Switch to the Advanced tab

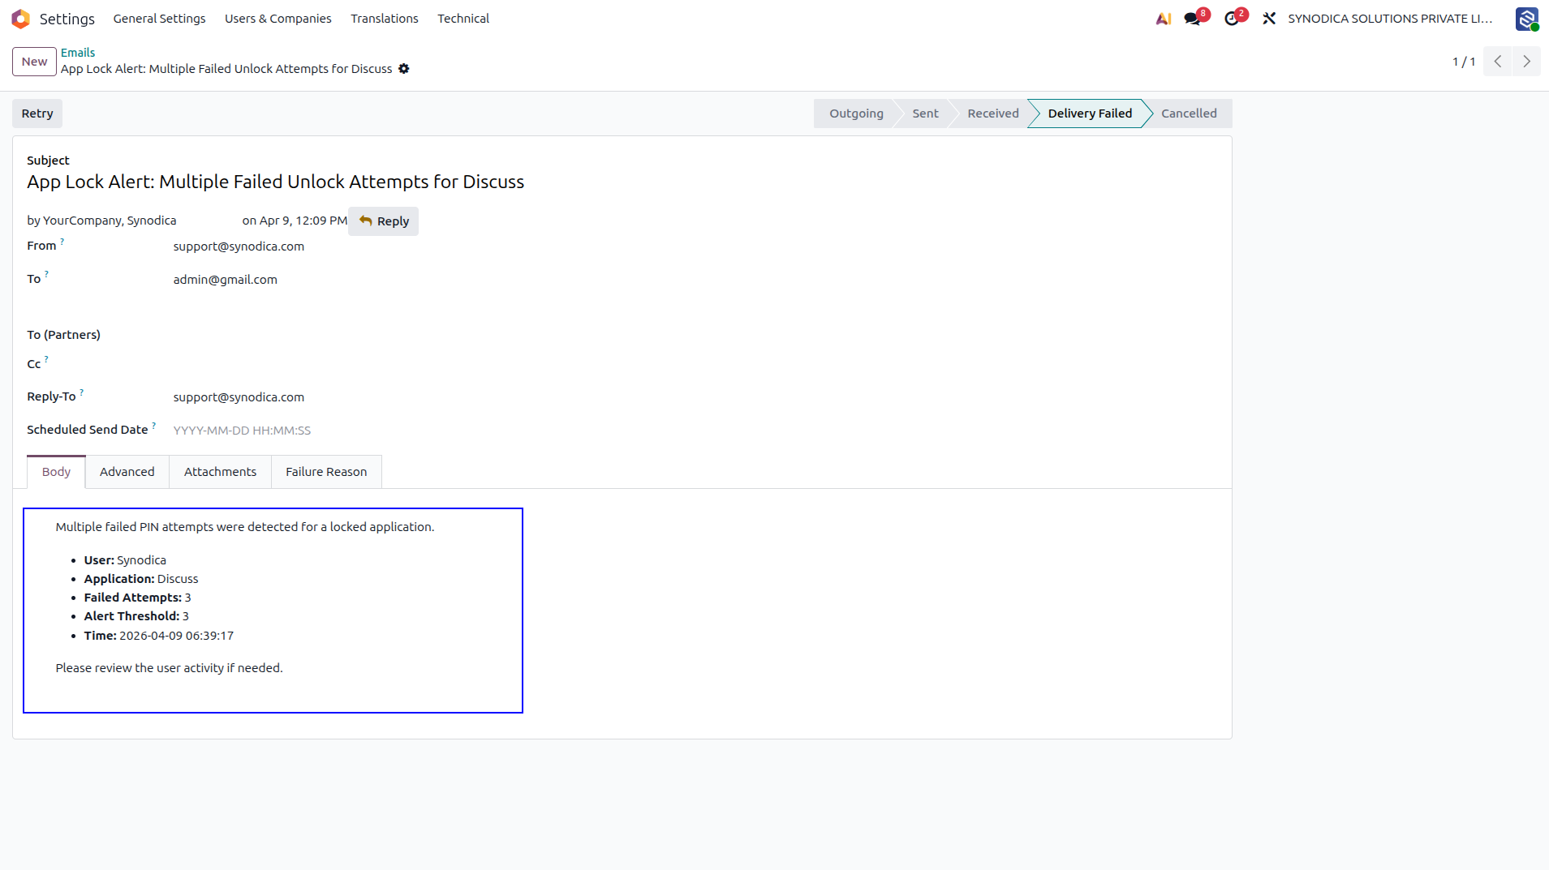(x=127, y=472)
